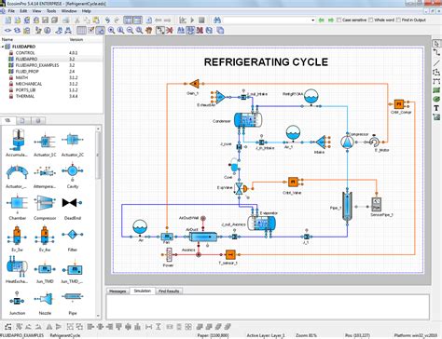Click the undo toolbar icon
442x339 pixels.
coord(107,20)
